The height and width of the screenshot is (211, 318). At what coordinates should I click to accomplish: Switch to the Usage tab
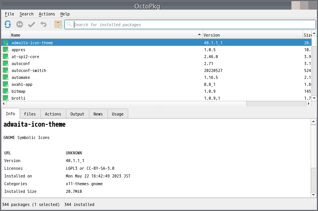pyautogui.click(x=118, y=114)
